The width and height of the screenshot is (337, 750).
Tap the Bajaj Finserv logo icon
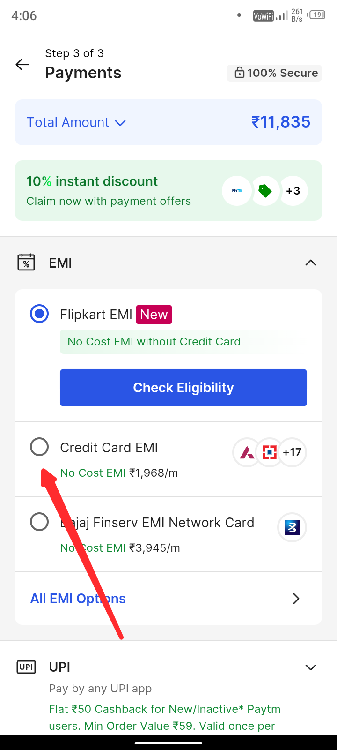point(292,527)
